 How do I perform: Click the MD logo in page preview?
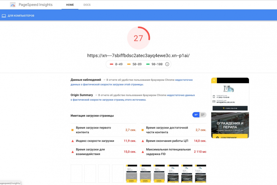coord(229,89)
